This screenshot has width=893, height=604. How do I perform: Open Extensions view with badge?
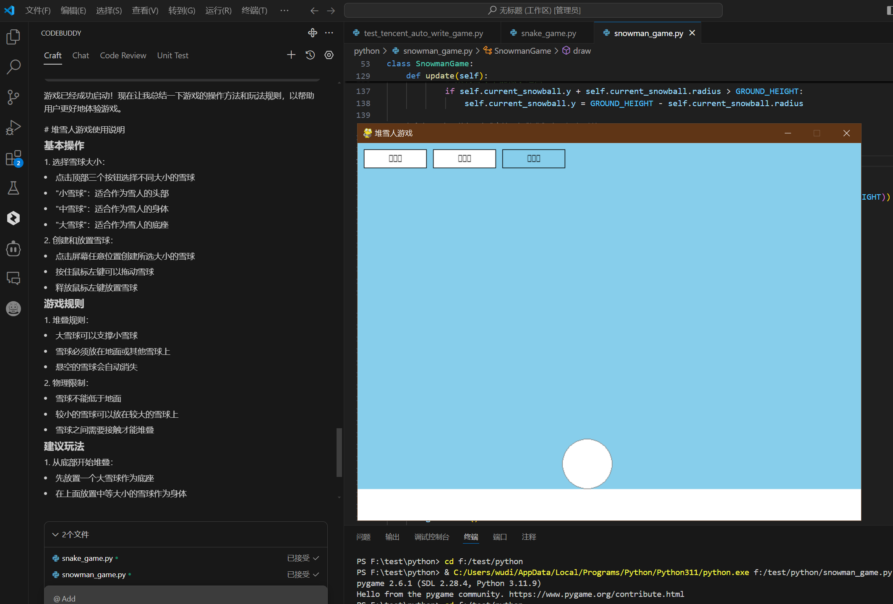click(x=13, y=159)
